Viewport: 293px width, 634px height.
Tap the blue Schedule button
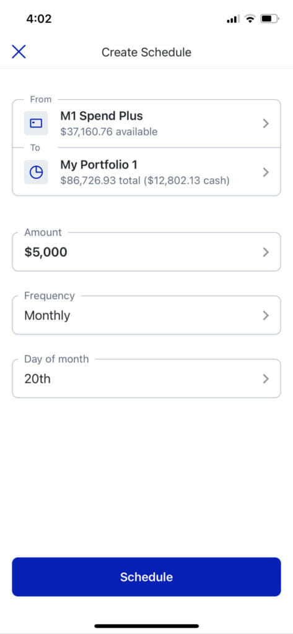[x=146, y=577]
